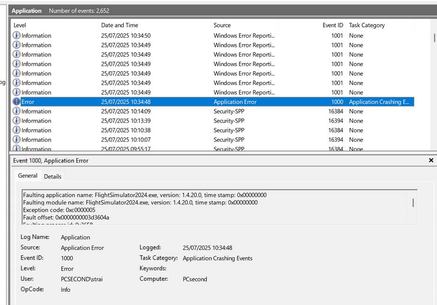Click the event description box scrollbar thumb
Screen dimensions: 437x305
tap(413, 203)
